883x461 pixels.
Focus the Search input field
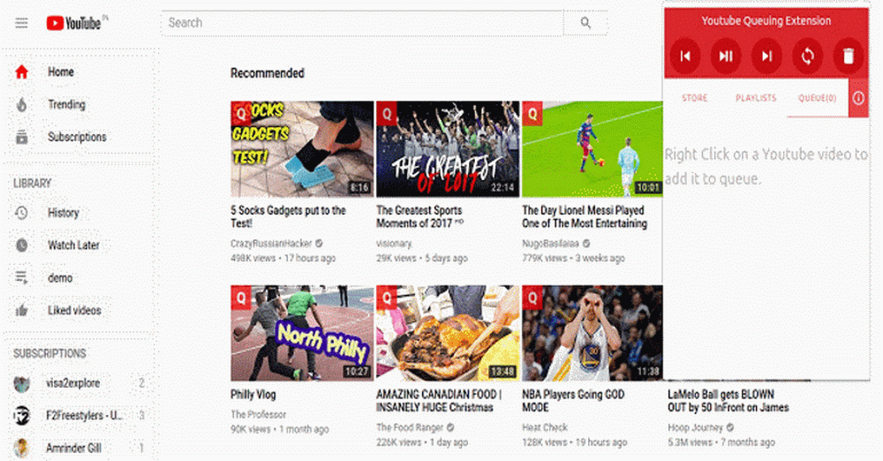pyautogui.click(x=363, y=23)
